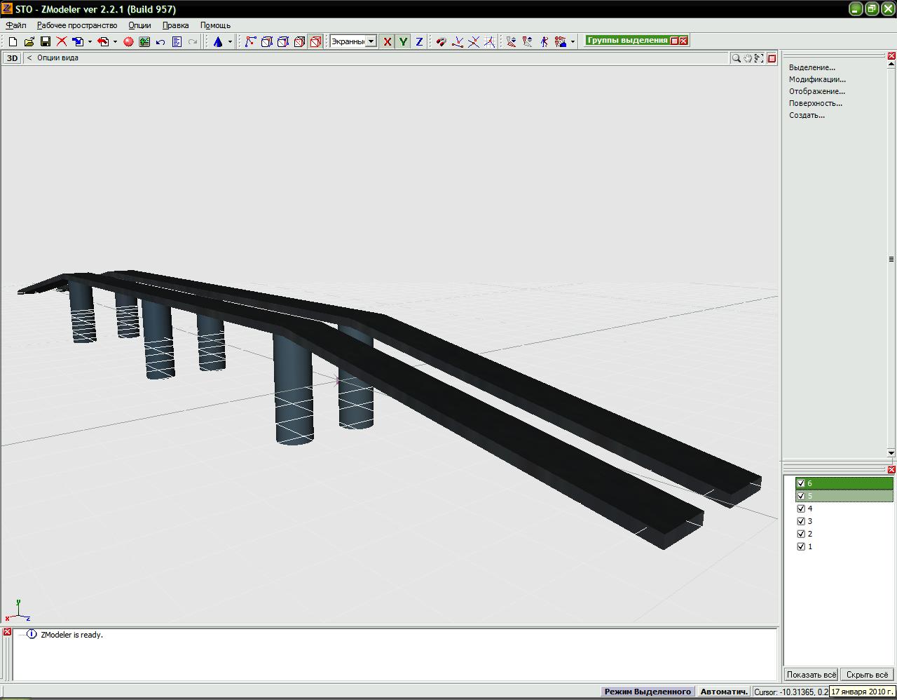Click the Скрыть всё button
This screenshot has height=700, width=897.
(867, 675)
